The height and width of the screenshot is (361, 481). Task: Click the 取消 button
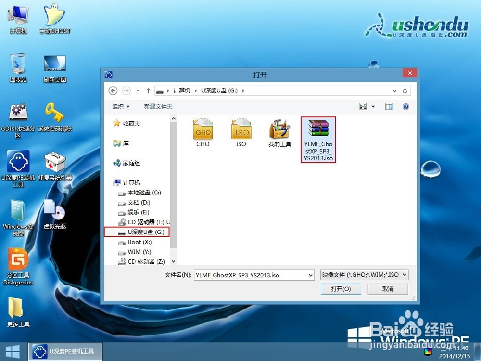388,289
